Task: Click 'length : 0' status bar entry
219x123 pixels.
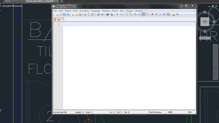Action: pyautogui.click(x=80, y=112)
